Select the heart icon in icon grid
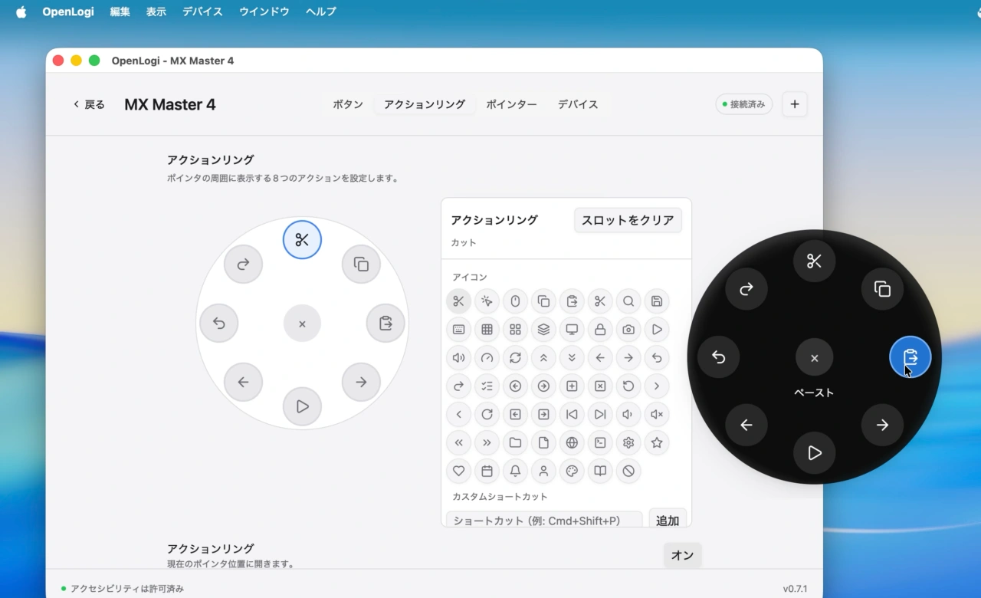981x598 pixels. (458, 472)
